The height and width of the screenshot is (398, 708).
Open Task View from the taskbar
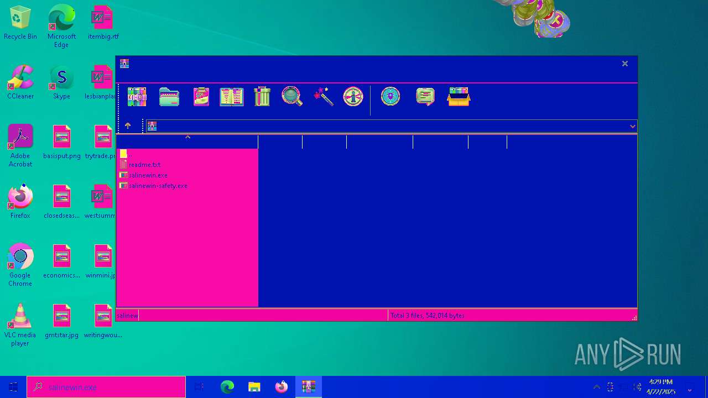tap(200, 387)
